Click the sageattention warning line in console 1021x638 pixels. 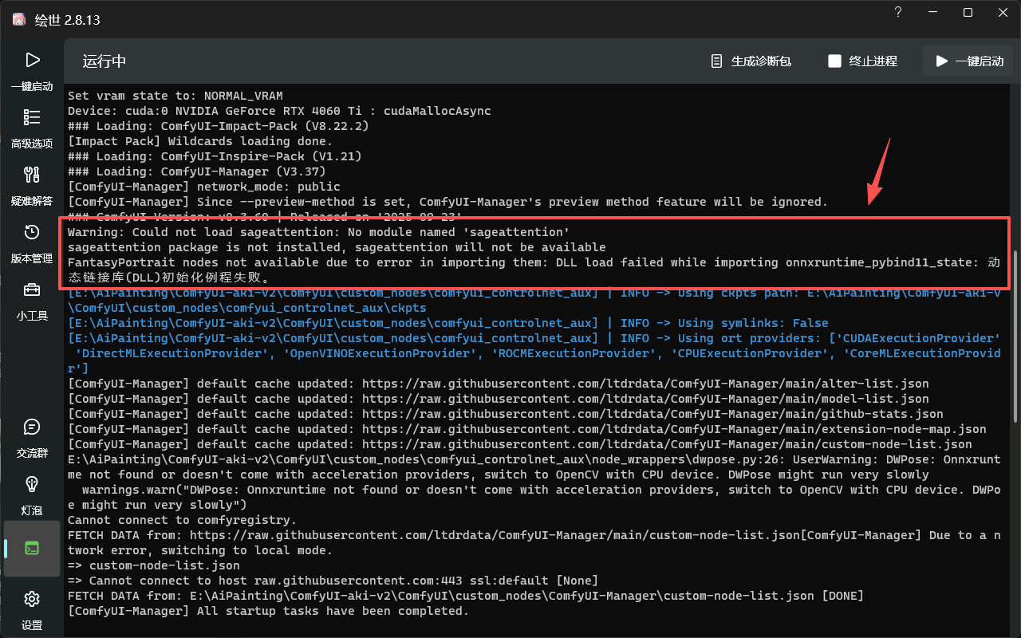[x=318, y=232]
